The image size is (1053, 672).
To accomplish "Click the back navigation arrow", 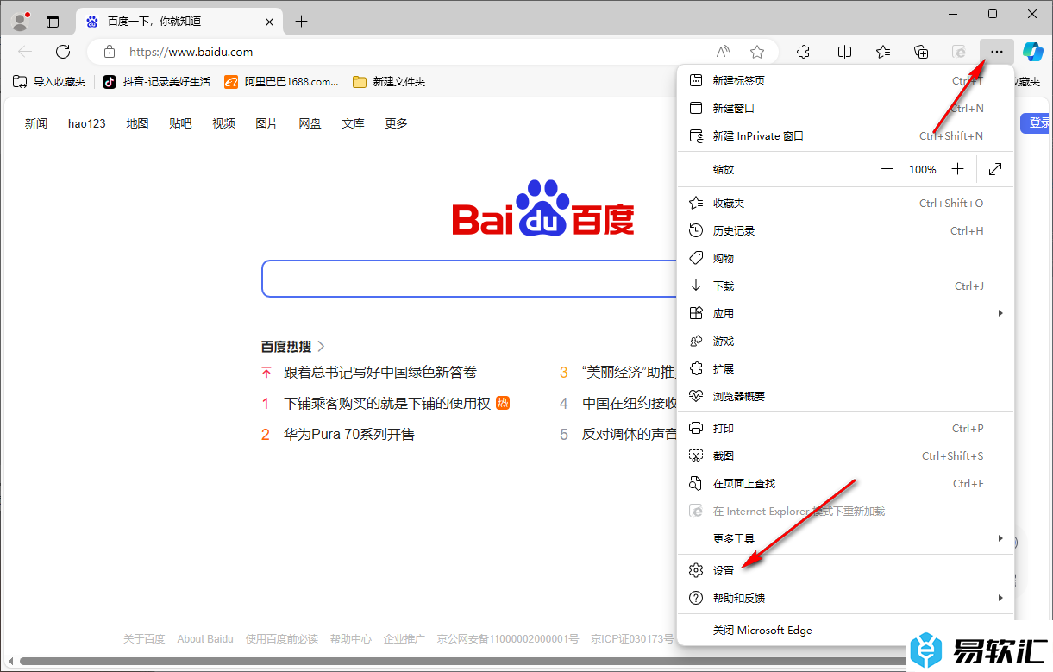I will click(x=25, y=52).
